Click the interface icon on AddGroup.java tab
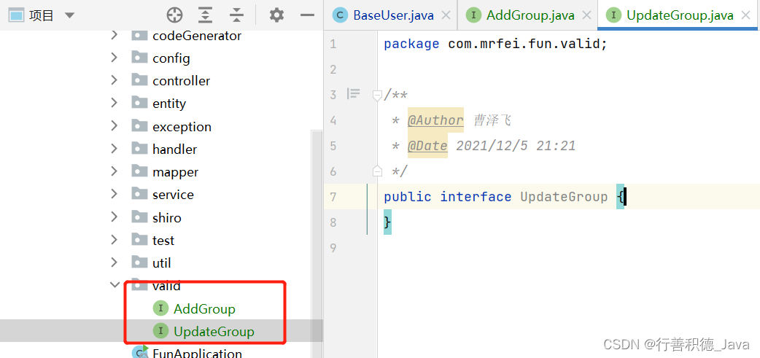Screen dimensions: 760x358 click(x=473, y=15)
